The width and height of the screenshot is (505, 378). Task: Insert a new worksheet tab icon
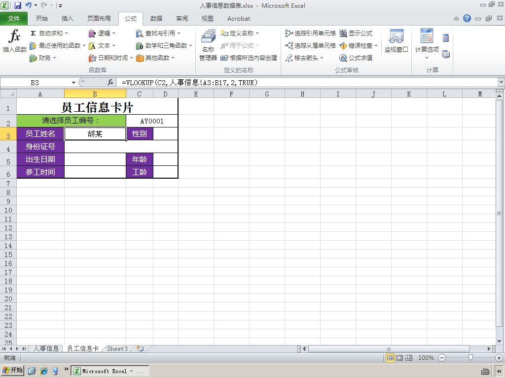140,348
